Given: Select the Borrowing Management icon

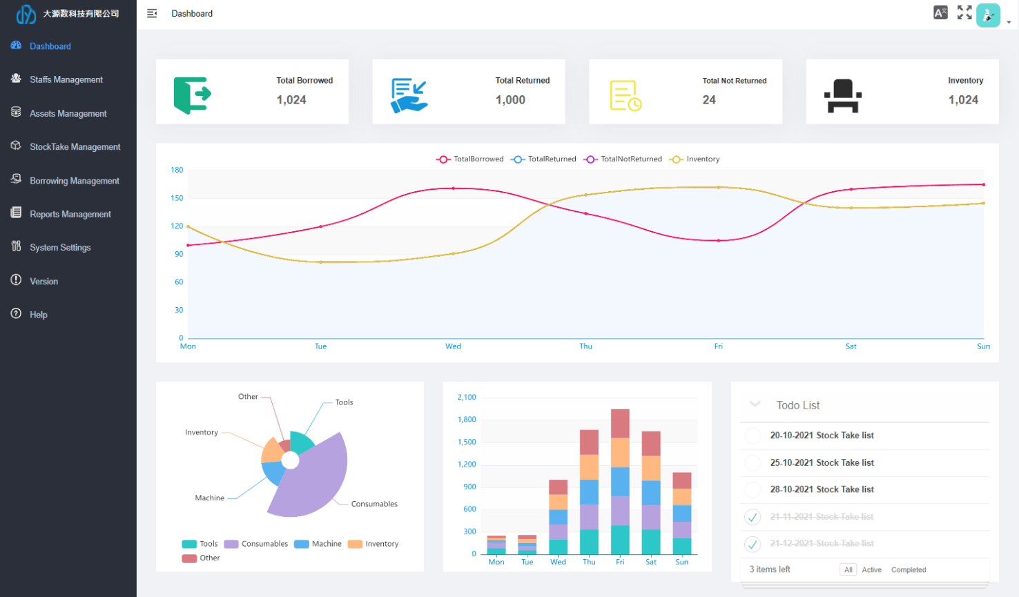Looking at the screenshot, I should click(15, 181).
